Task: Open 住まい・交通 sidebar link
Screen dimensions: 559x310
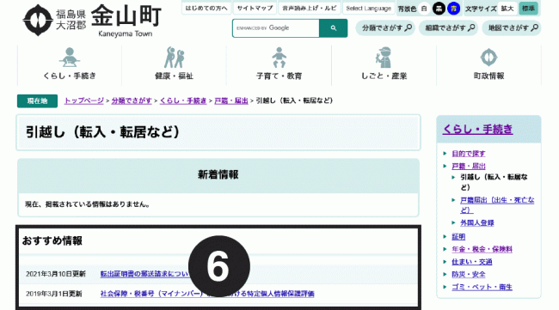Action: point(472,262)
